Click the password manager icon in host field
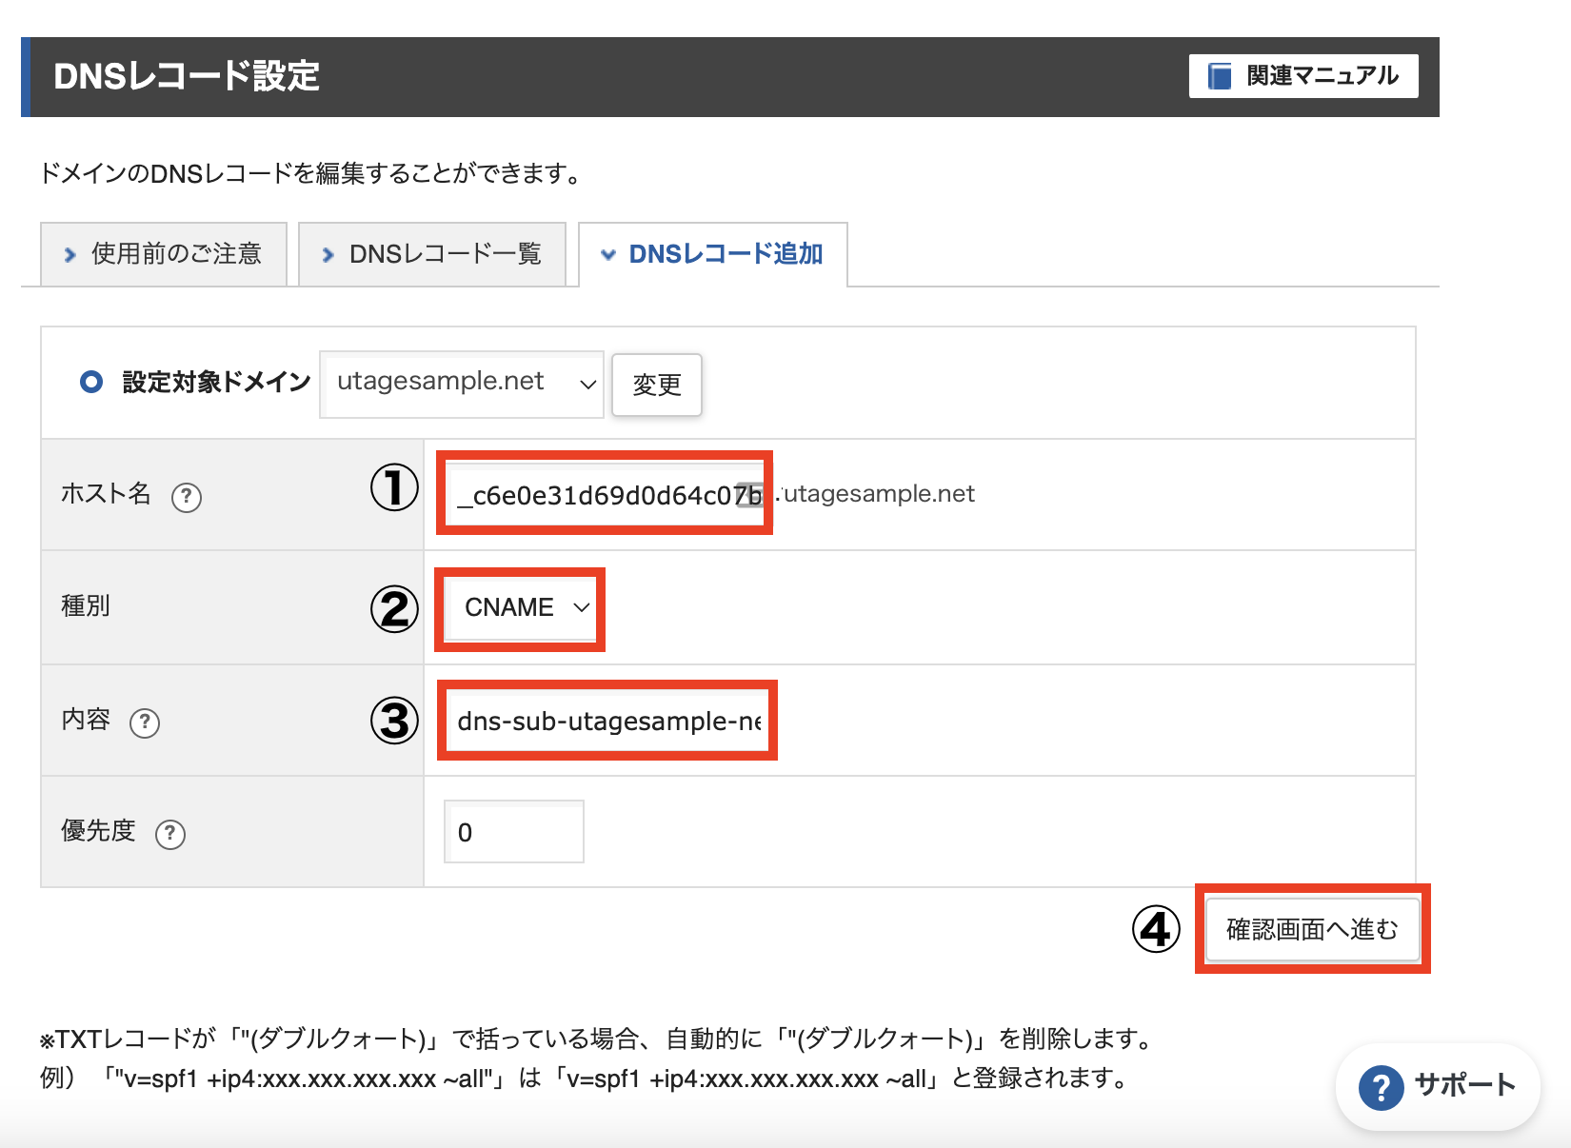The height and width of the screenshot is (1148, 1571). 750,495
